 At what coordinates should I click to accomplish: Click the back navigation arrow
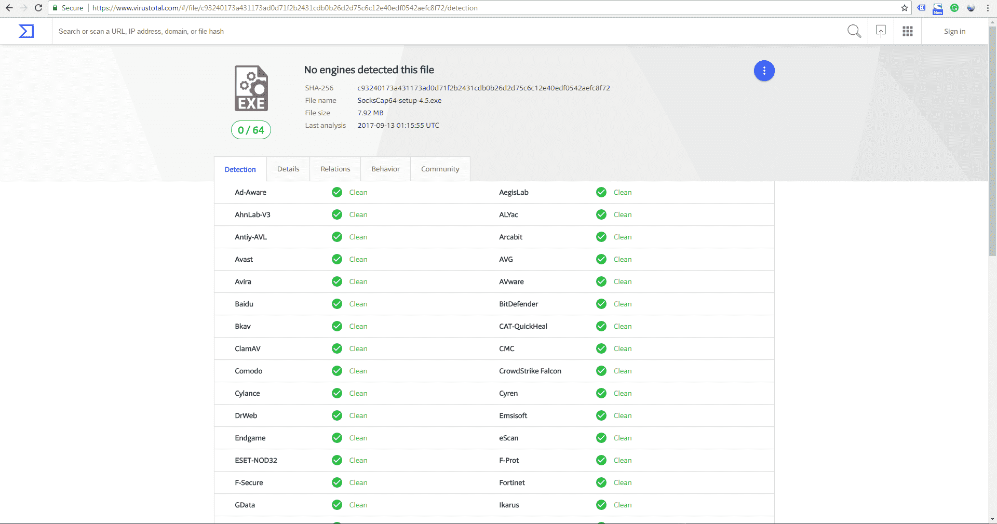point(10,8)
